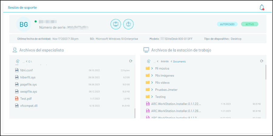Click the Testing folder icon

pyautogui.click(x=148, y=97)
